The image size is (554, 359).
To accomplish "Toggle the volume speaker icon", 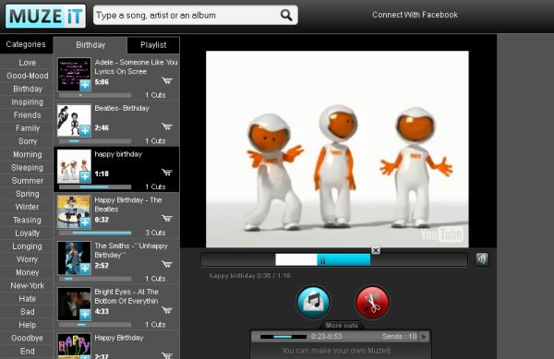I will 482,259.
